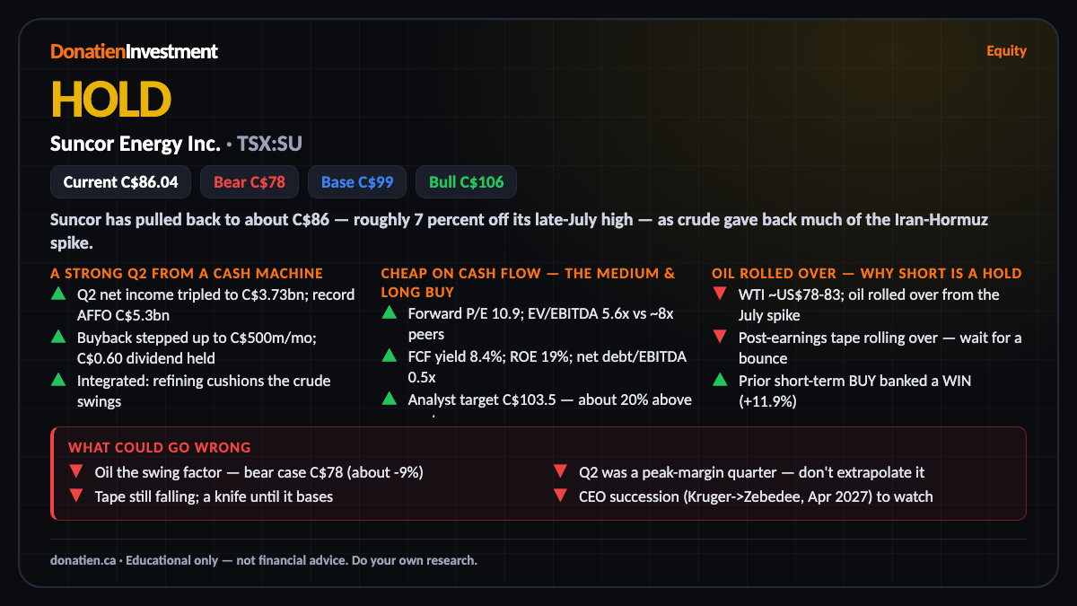Viewport: 1077px width, 606px height.
Task: Select the Bull C$106 scenario pill
Action: [x=466, y=182]
